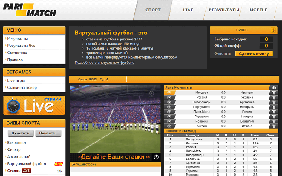Image resolution: width=282 pixels, height=176 pixels.
Task: Click the Pari Match logo
Action: [x=30, y=10]
